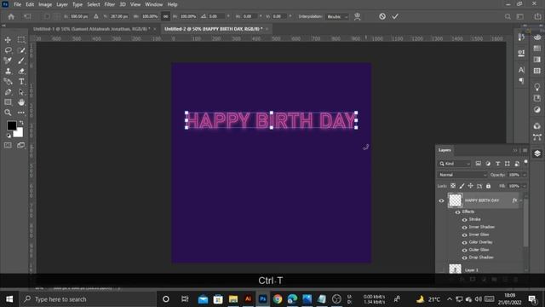The height and width of the screenshot is (307, 545).
Task: Switch to warp mode icon
Action: pos(358,16)
